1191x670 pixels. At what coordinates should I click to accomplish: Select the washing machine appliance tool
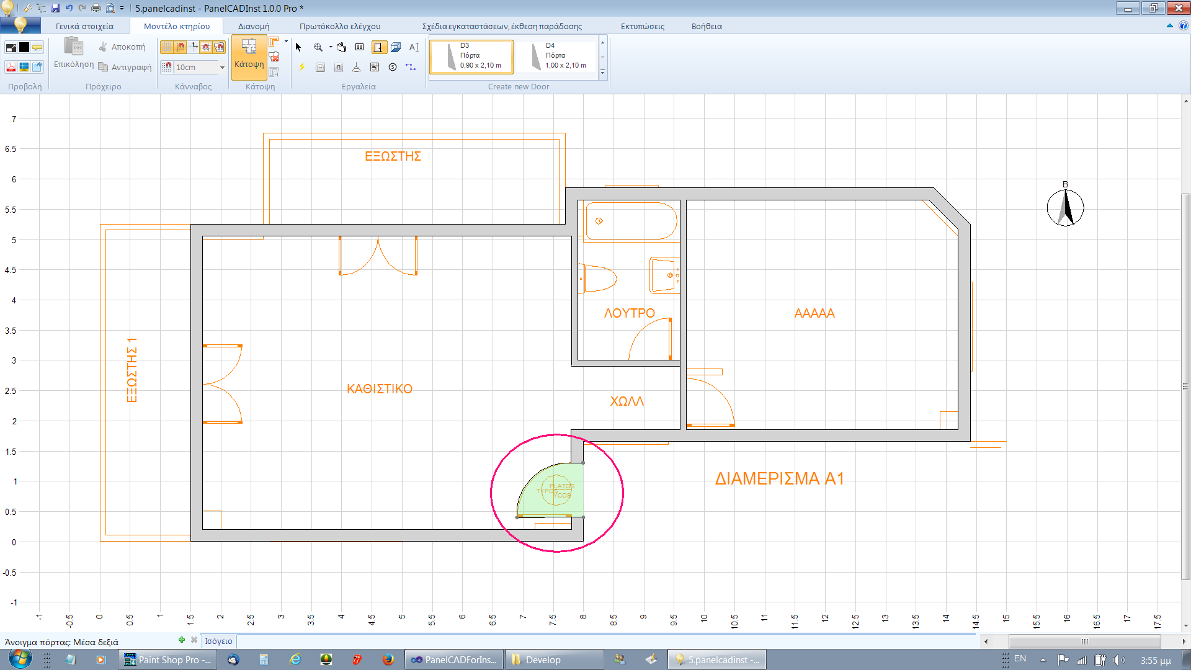(374, 68)
